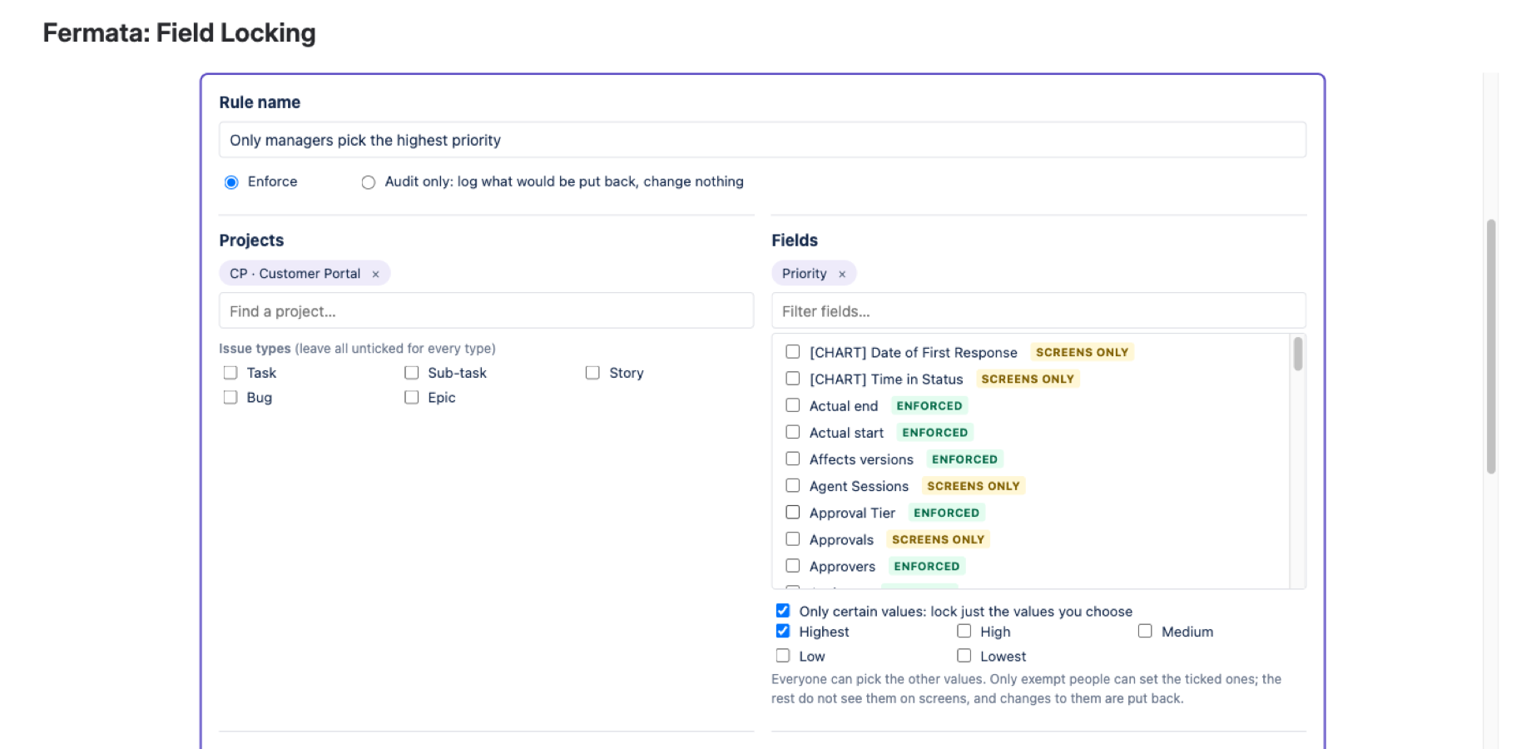Click the ENFORCED badge beside Affects versions
Screen dimensions: 1531x749
(964, 459)
